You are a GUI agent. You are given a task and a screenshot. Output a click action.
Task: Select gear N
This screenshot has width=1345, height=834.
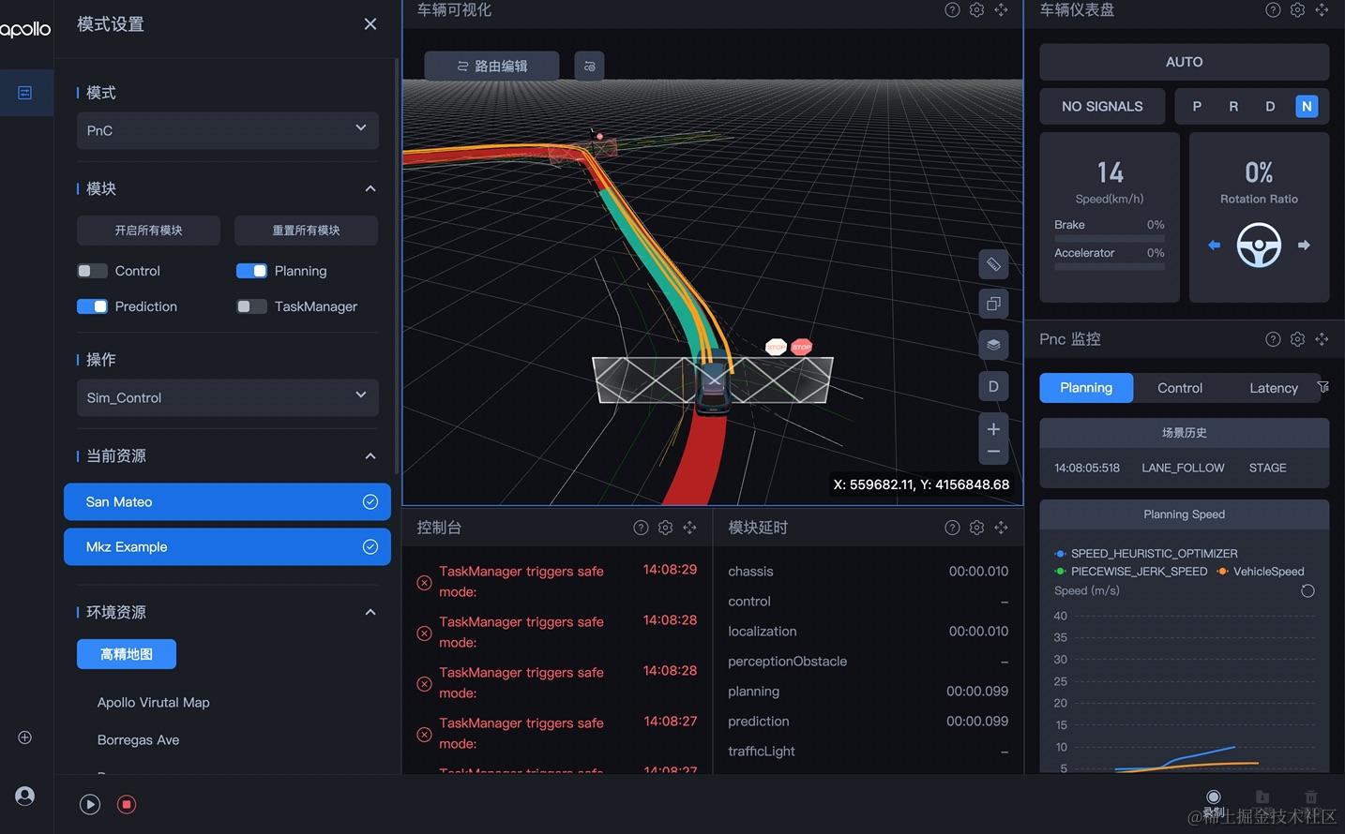tap(1307, 106)
